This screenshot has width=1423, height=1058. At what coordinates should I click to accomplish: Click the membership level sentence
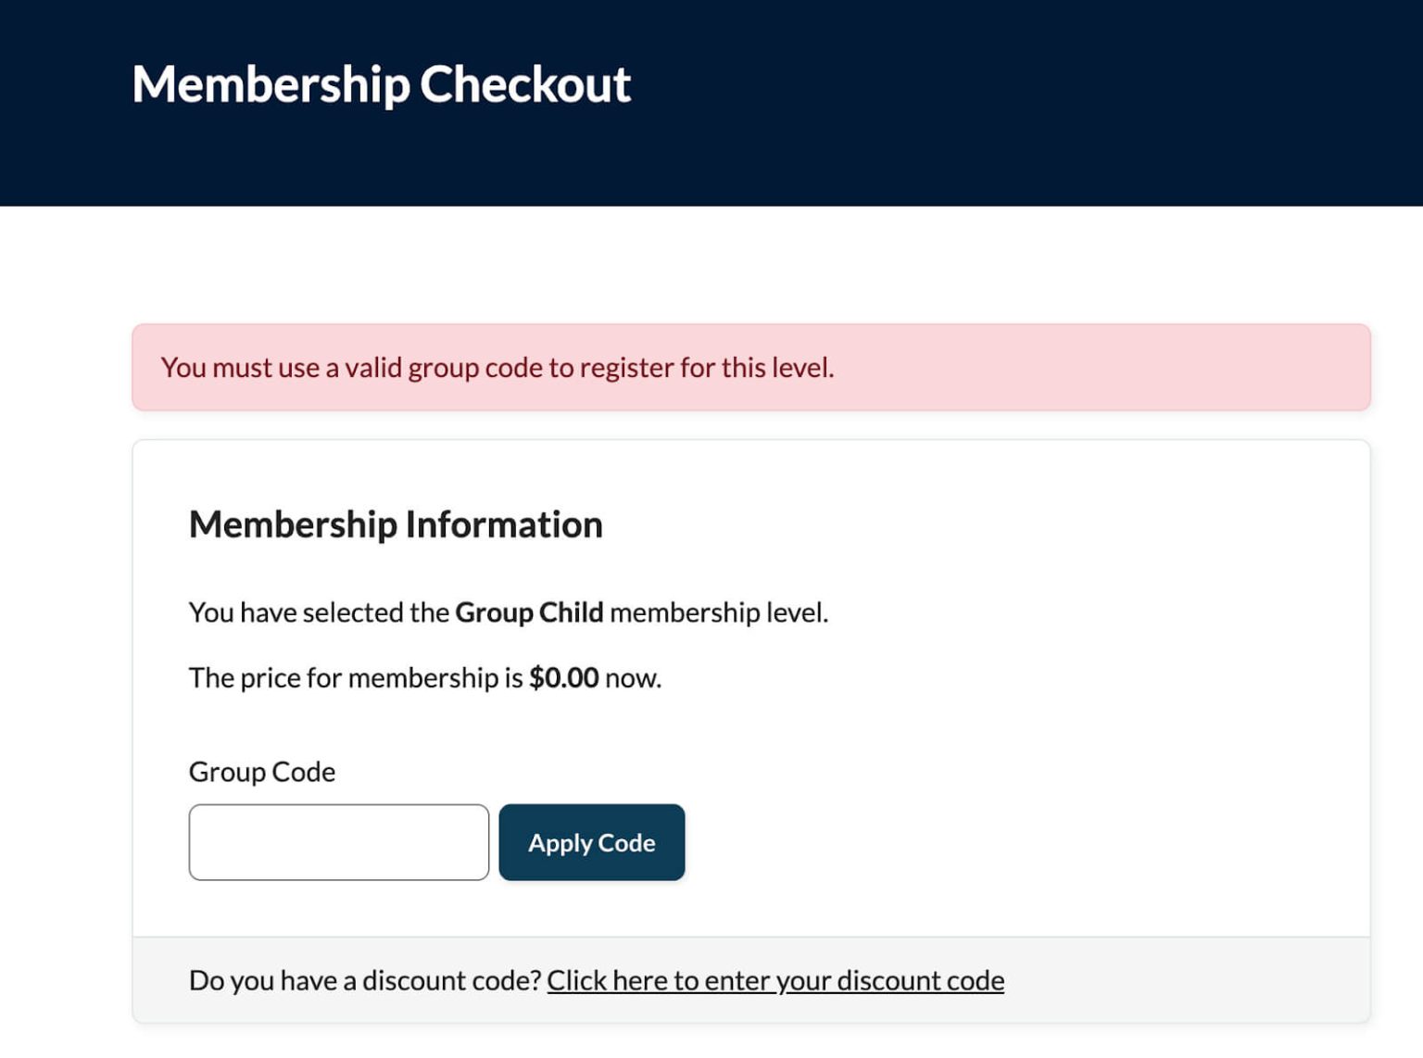[x=509, y=612]
